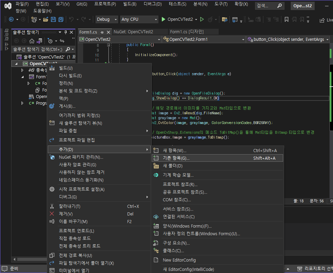Select 양식(Windows Forms)(F)... submenu entry
The width and height of the screenshot is (333, 273).
click(218, 226)
